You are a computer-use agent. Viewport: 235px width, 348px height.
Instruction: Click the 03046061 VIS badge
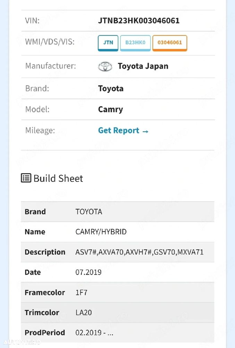170,43
